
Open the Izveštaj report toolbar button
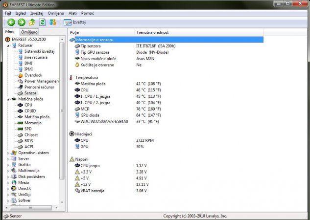coord(75,22)
